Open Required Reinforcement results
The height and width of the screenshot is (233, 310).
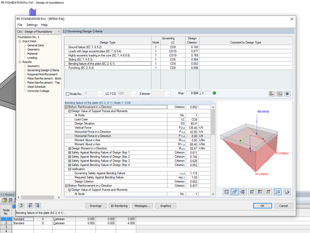(42, 74)
